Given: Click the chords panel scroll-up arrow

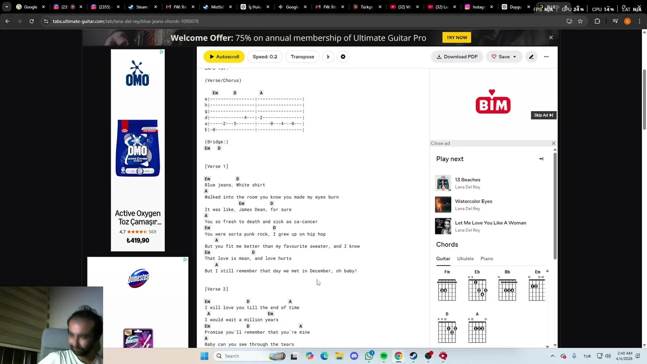Looking at the screenshot, I should 547,271.
